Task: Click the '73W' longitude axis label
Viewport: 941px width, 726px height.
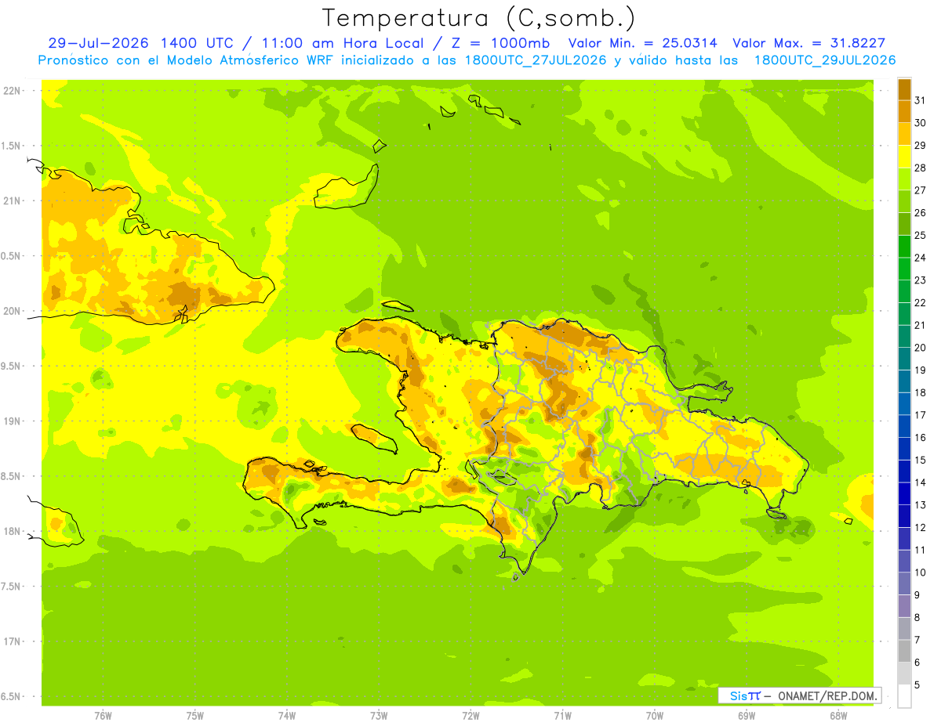Action: click(379, 717)
